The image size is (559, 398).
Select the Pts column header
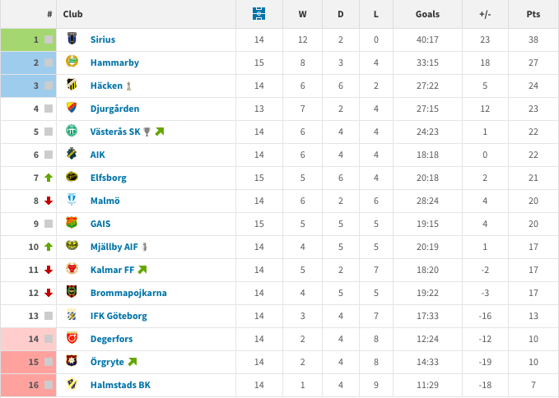click(533, 14)
